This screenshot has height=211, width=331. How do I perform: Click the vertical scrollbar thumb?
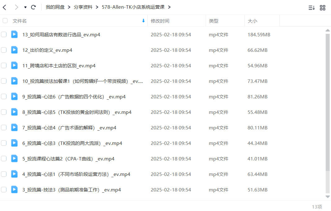pyautogui.click(x=328, y=102)
